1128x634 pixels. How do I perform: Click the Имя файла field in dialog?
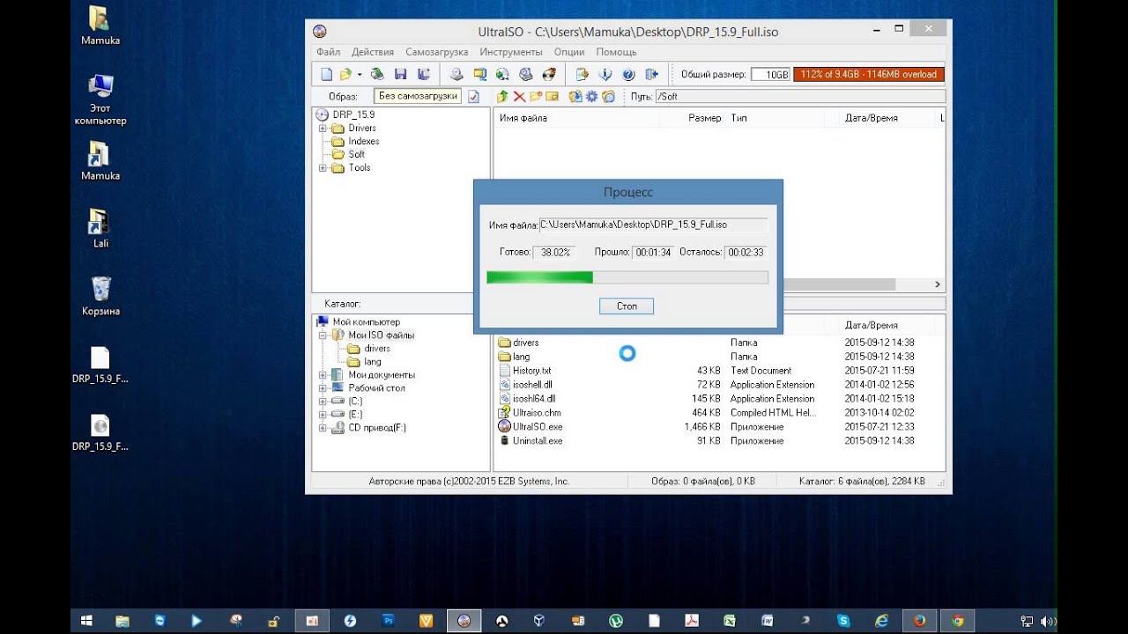[653, 225]
